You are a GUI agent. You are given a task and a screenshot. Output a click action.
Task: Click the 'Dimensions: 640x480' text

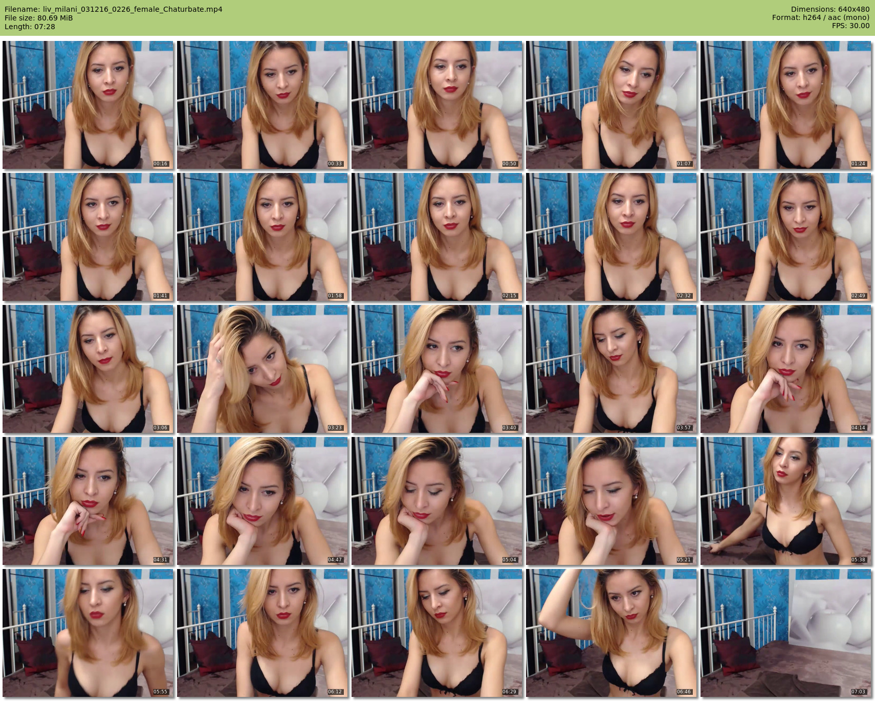830,9
